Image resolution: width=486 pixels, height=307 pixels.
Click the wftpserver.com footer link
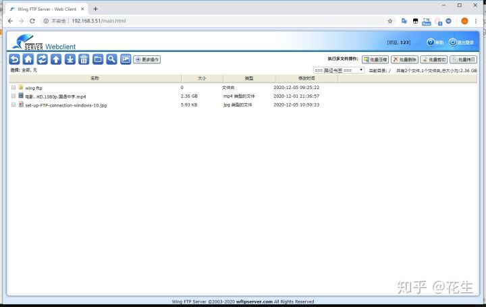(x=254, y=302)
